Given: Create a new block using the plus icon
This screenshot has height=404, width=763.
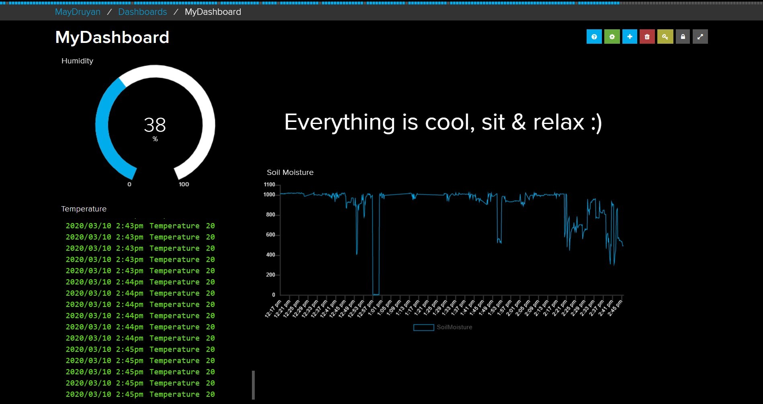Looking at the screenshot, I should (630, 37).
